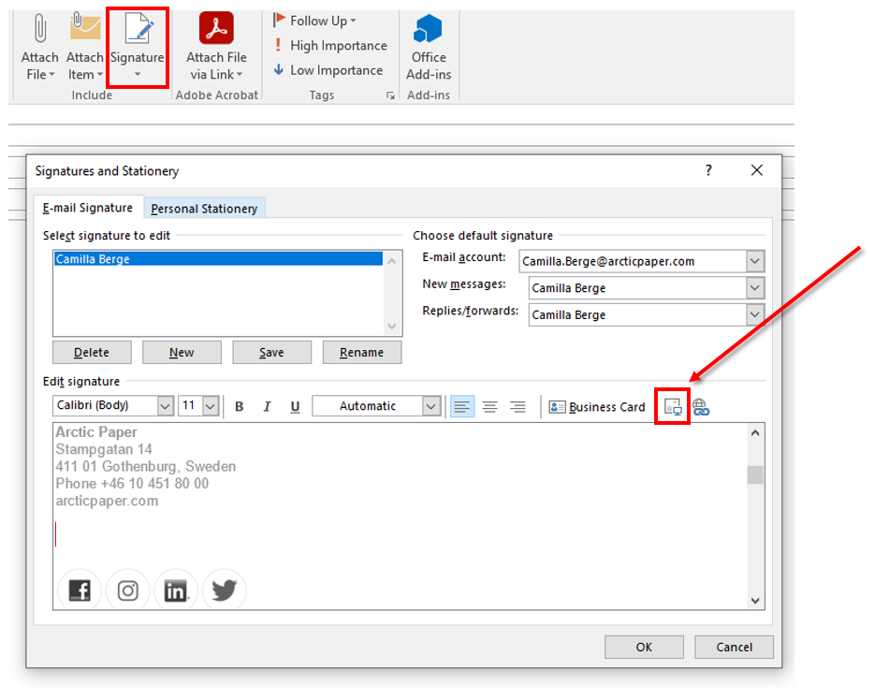The height and width of the screenshot is (699, 874).
Task: Toggle underline formatting
Action: [x=295, y=406]
